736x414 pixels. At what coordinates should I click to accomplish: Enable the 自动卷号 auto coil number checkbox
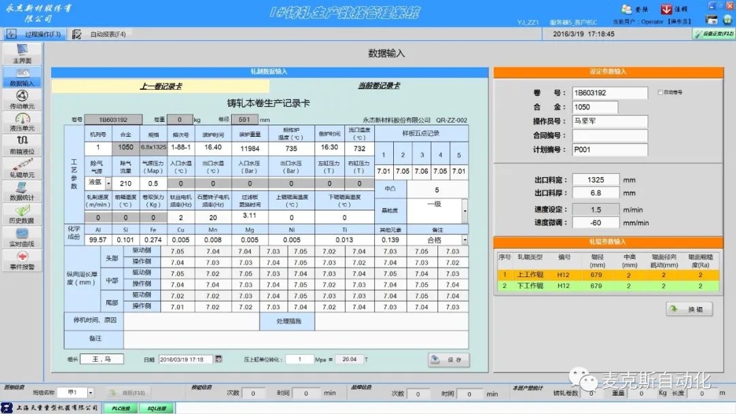pos(660,92)
